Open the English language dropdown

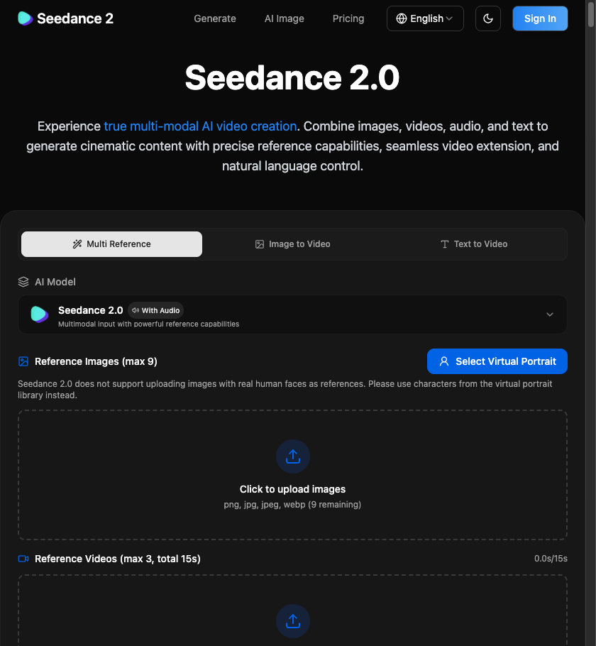point(425,18)
